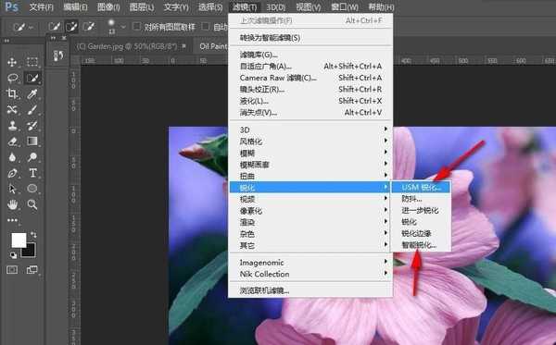Click 转换为智能滤镜(S) menu entry
The image size is (556, 345).
(310, 38)
